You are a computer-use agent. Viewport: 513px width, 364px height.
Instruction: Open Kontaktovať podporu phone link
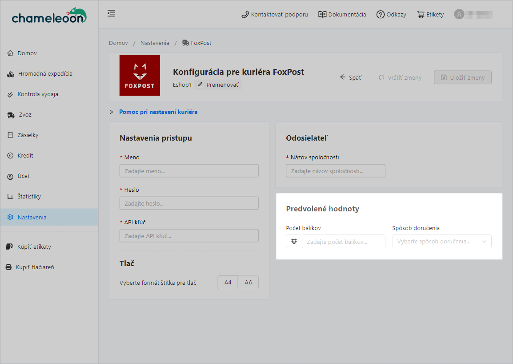point(274,14)
